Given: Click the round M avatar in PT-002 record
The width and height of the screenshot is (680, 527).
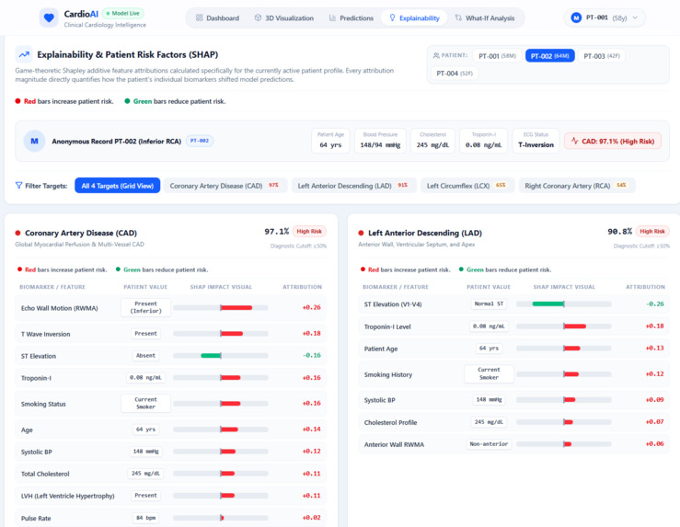Looking at the screenshot, I should [34, 141].
